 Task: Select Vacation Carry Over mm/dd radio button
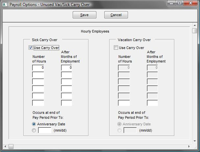tap(119, 130)
